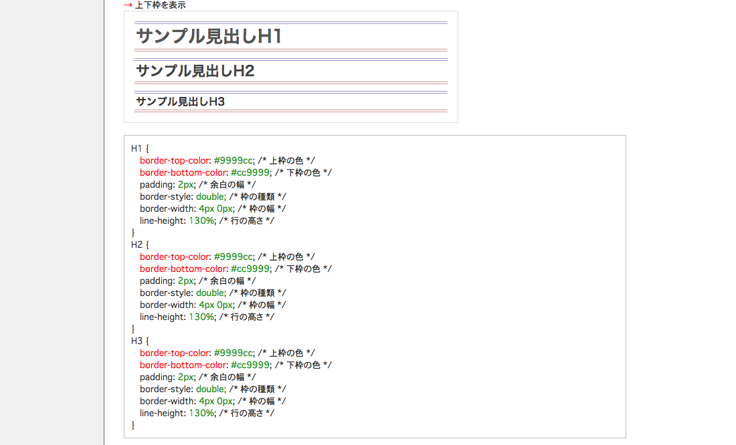
Task: Click border-top-color line in H1 block
Action: [227, 161]
